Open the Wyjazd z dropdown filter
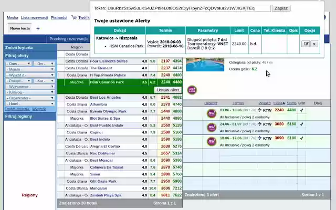Viewport: 336px width, 210px height. tap(30, 75)
